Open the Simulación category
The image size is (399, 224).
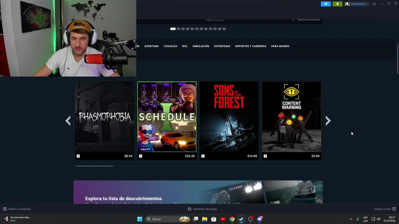(x=201, y=46)
